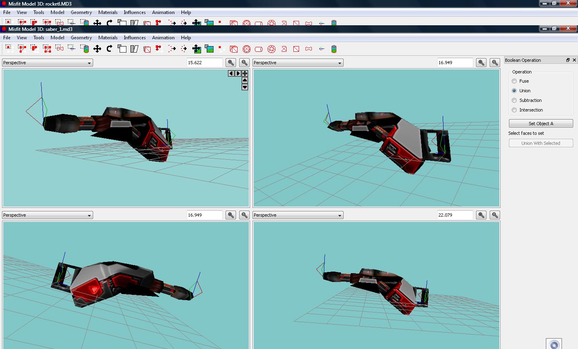Open the Tools menu in saber_1.md3 window
The width and height of the screenshot is (578, 349).
(39, 38)
